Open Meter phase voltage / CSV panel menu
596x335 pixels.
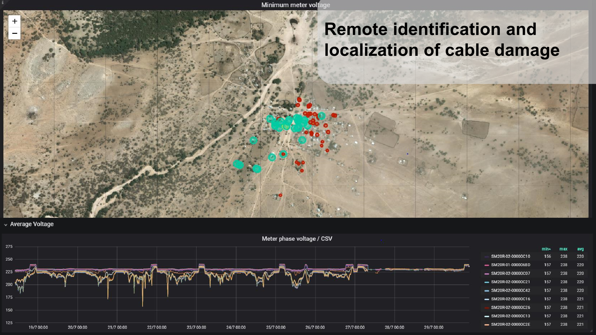pos(297,239)
